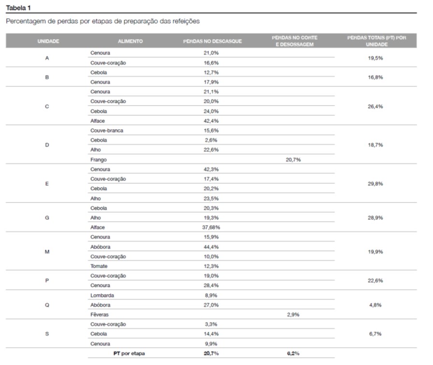
Task: Select the Tomate food cell
Action: tap(99, 266)
